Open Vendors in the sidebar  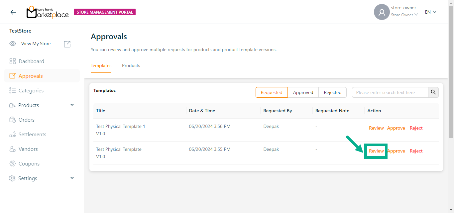pos(28,149)
